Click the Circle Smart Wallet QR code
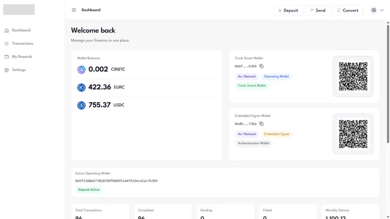Viewport: 390px width, 219px height. tap(353, 77)
